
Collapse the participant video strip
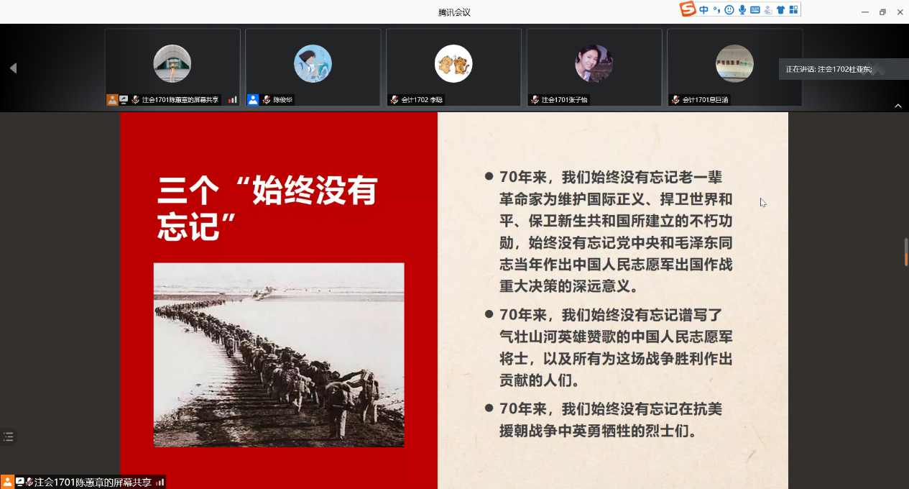[898, 106]
